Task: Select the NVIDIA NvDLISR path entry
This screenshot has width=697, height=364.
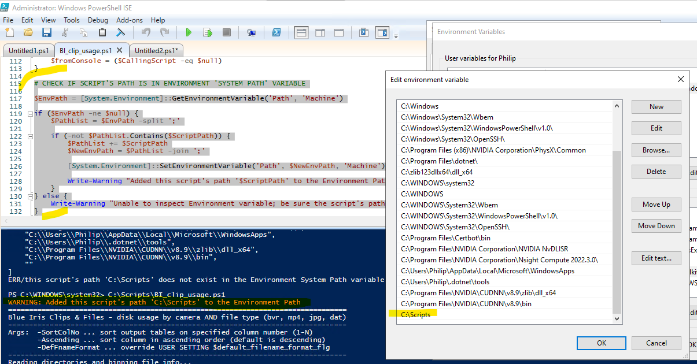Action: 504,249
